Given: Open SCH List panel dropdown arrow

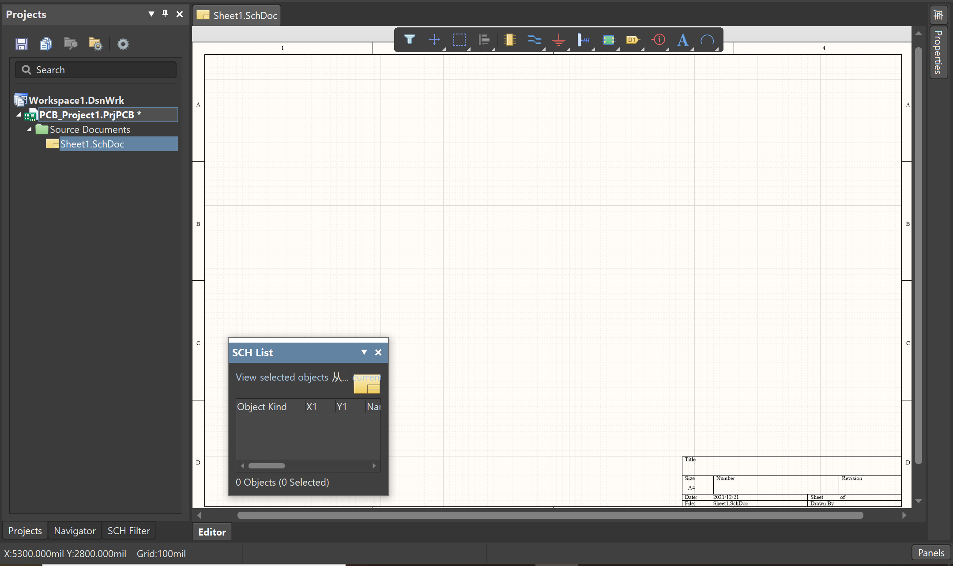Looking at the screenshot, I should click(364, 352).
